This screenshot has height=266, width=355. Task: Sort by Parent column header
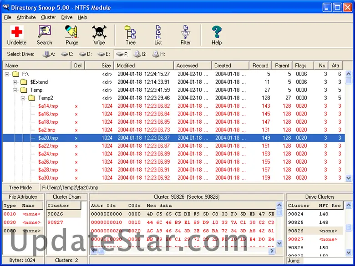tap(282, 65)
